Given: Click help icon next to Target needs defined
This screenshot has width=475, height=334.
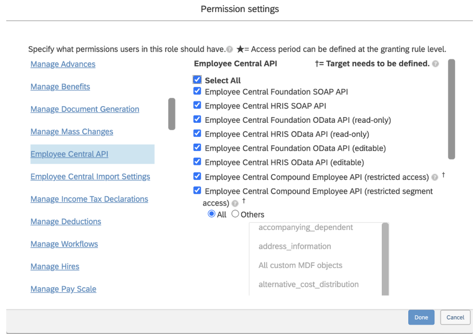Looking at the screenshot, I should (x=435, y=64).
